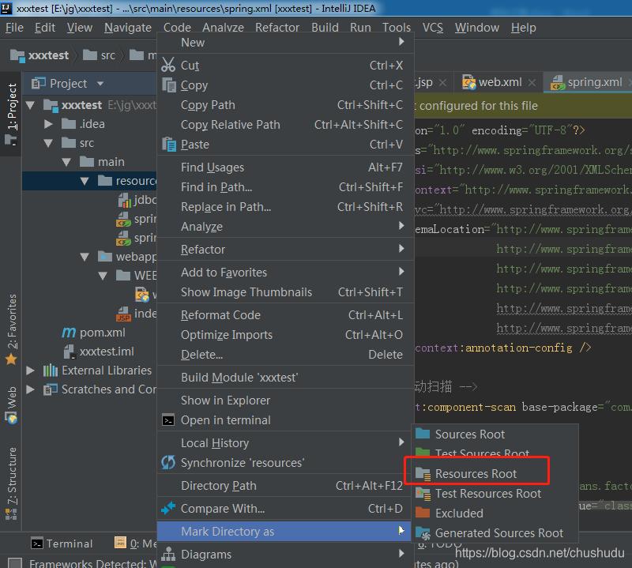Click the jdbc properties file icon
632x568 pixels.
(125, 200)
